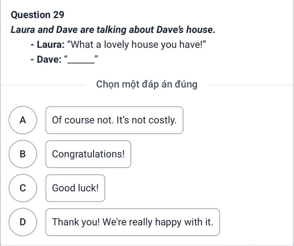Click the word "costly" in answer A

point(162,120)
